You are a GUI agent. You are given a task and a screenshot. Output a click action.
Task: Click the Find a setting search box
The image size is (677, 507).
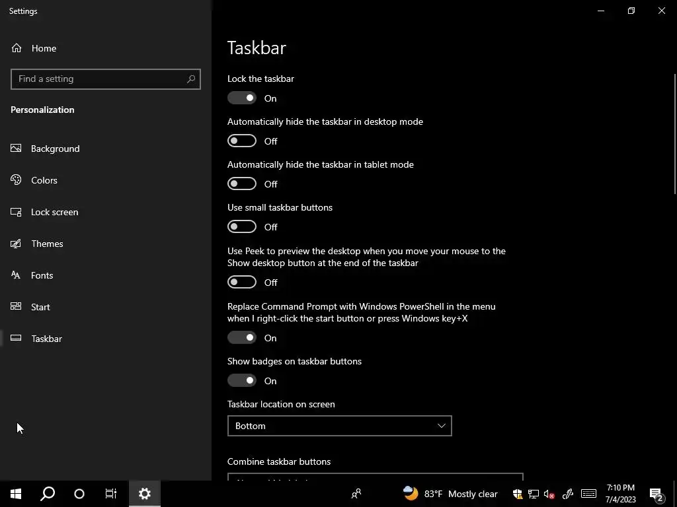click(x=106, y=79)
